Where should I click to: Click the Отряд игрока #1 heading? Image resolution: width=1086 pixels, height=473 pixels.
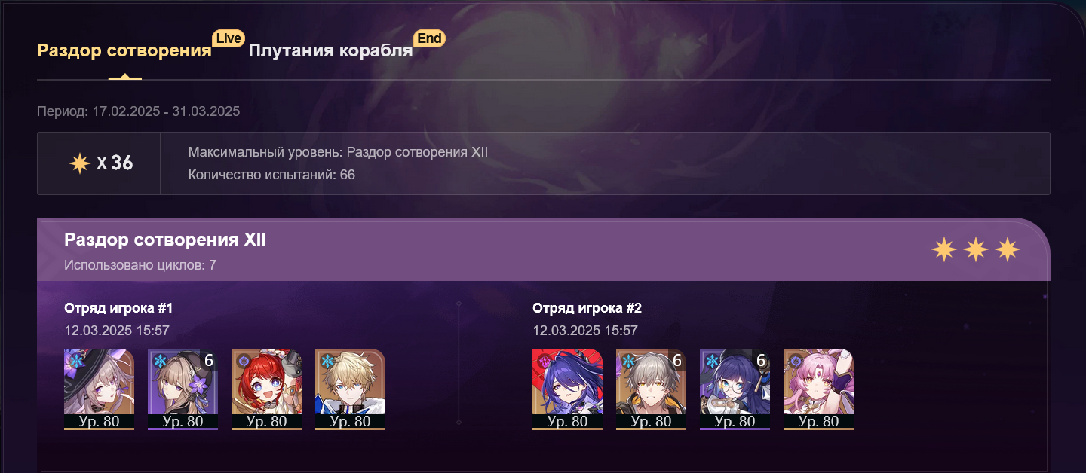118,308
